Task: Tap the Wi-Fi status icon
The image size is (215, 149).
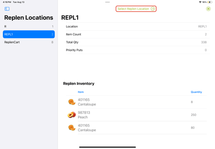Action: [200, 2]
